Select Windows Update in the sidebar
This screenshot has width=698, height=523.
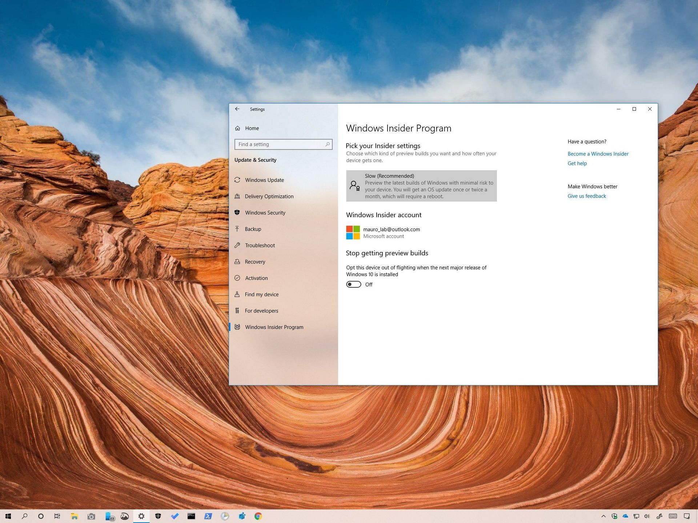coord(264,180)
